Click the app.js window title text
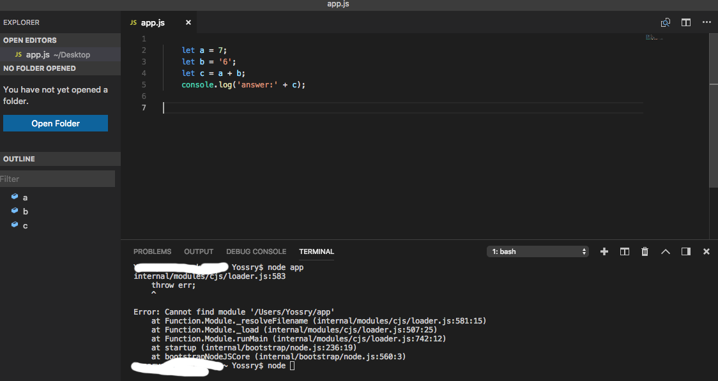 [x=338, y=4]
